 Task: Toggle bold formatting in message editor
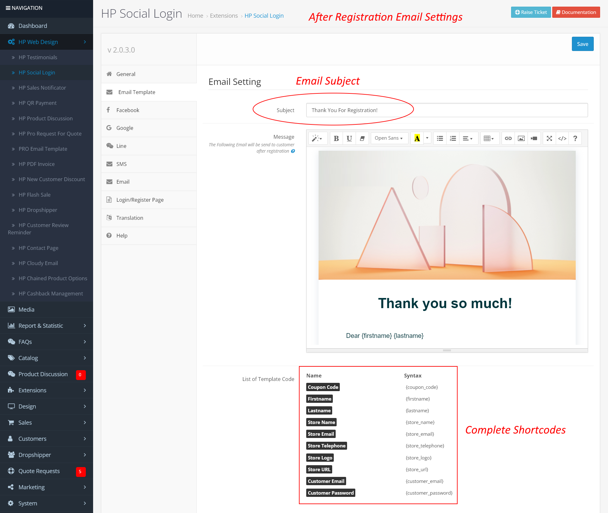coord(336,138)
